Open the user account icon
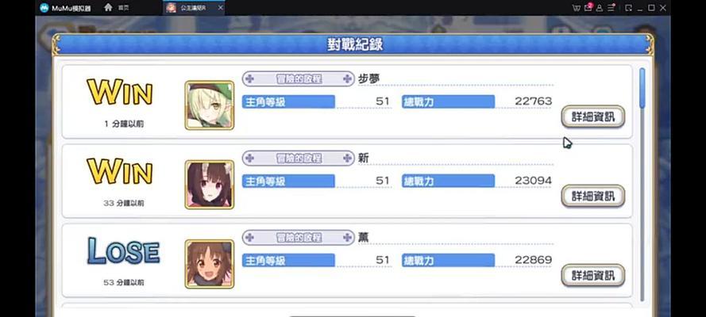This screenshot has width=706, height=317. coord(600,8)
